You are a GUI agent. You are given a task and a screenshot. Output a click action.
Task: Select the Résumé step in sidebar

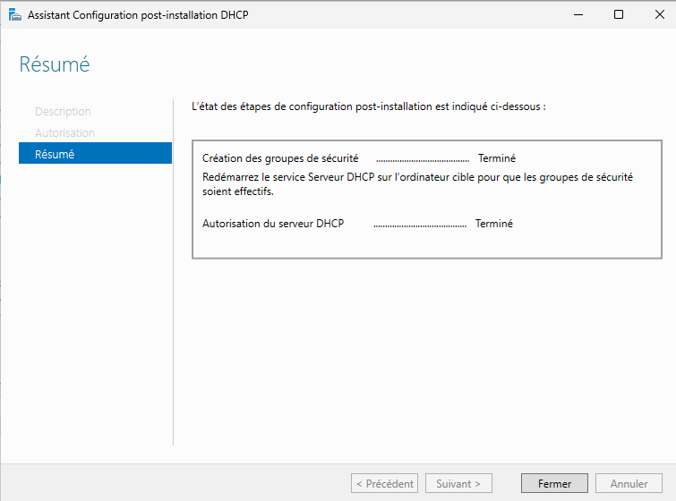coord(95,153)
